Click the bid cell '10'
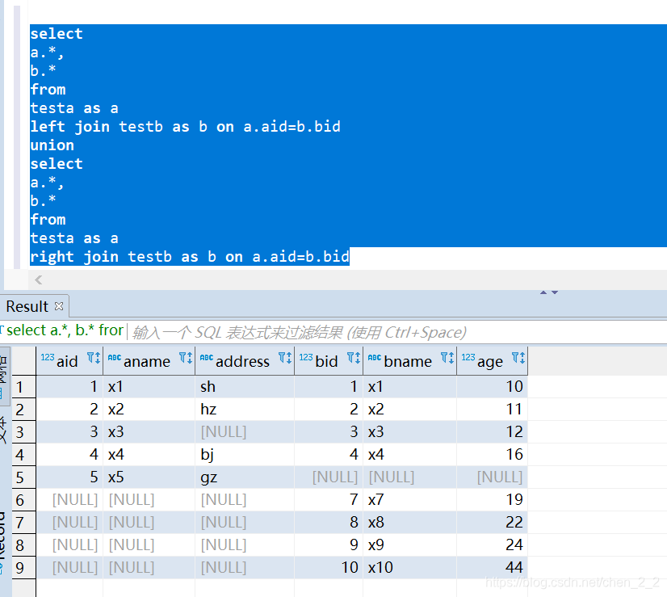The width and height of the screenshot is (667, 597). click(x=329, y=568)
